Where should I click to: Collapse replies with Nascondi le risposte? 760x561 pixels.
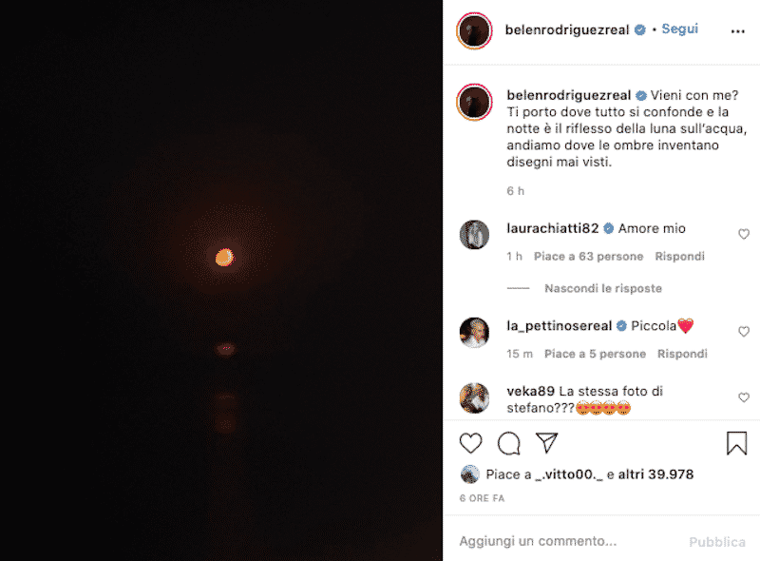[x=603, y=288]
